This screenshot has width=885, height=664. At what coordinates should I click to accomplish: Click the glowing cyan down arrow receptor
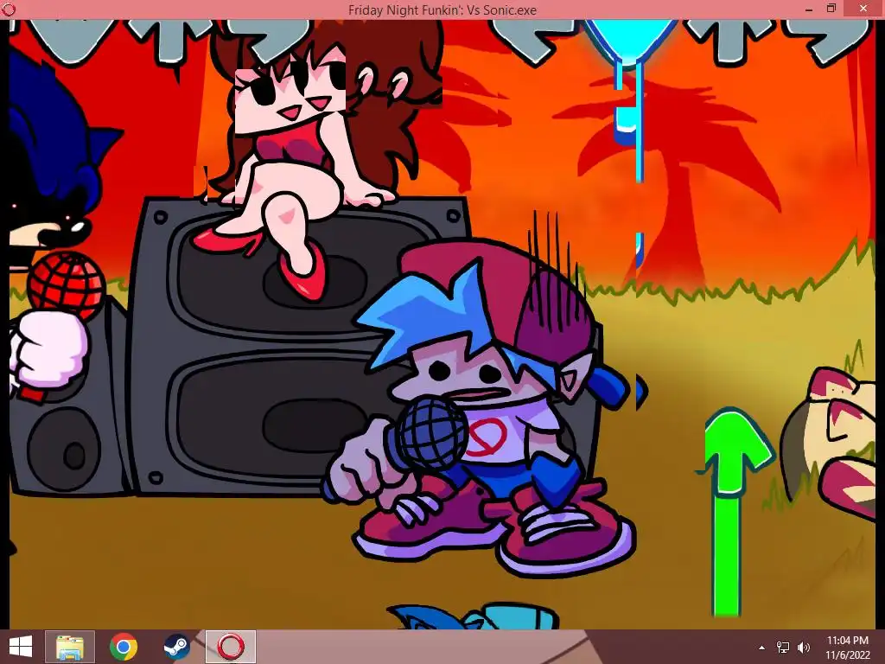[629, 42]
